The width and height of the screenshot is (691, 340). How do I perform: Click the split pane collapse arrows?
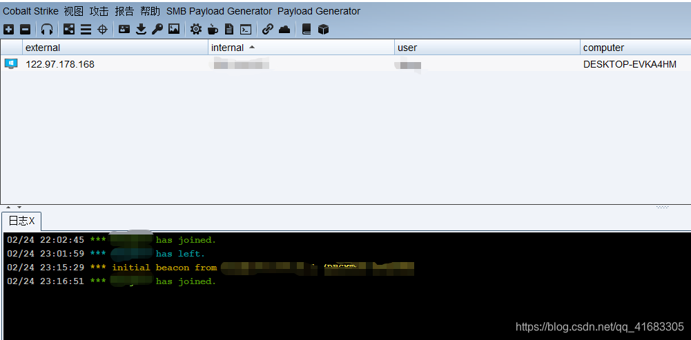(x=14, y=207)
